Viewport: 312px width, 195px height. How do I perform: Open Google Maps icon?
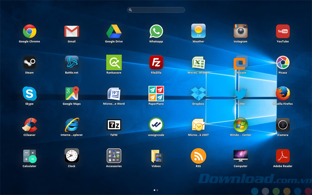coord(72,93)
